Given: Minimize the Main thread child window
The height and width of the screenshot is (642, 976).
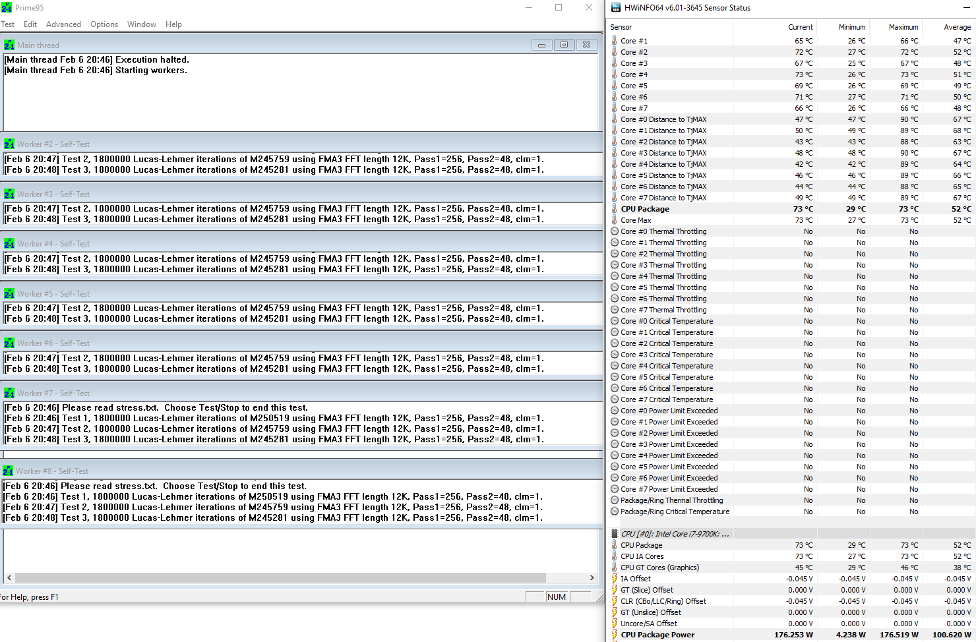Looking at the screenshot, I should [x=541, y=45].
